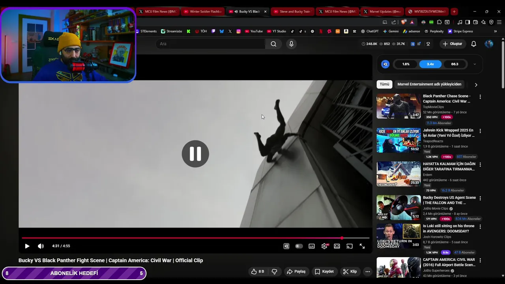Click the 66.3 vidIQ score pill
Image resolution: width=505 pixels, height=284 pixels.
pyautogui.click(x=455, y=64)
